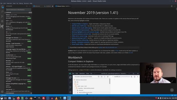Open the notifications bell in the status bar
Image resolution: width=177 pixels, height=100 pixels.
coord(175,95)
